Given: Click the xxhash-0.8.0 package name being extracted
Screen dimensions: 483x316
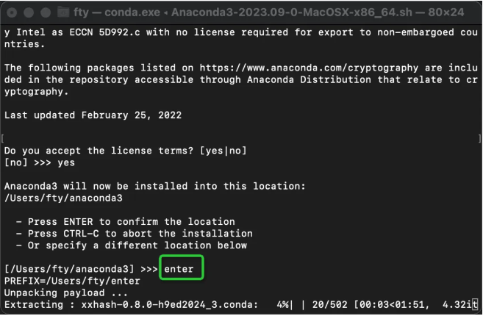Looking at the screenshot, I should click(x=161, y=304).
